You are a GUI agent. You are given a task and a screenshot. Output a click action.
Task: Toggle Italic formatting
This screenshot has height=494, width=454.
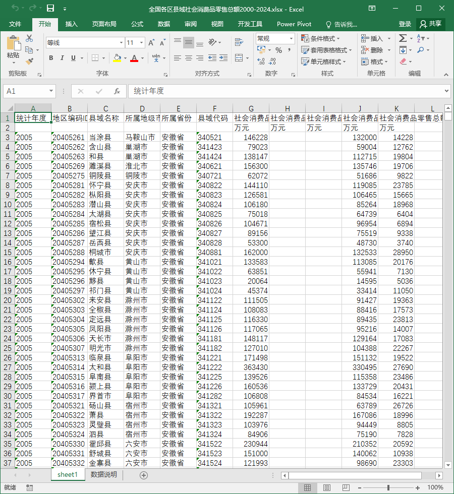pyautogui.click(x=62, y=58)
